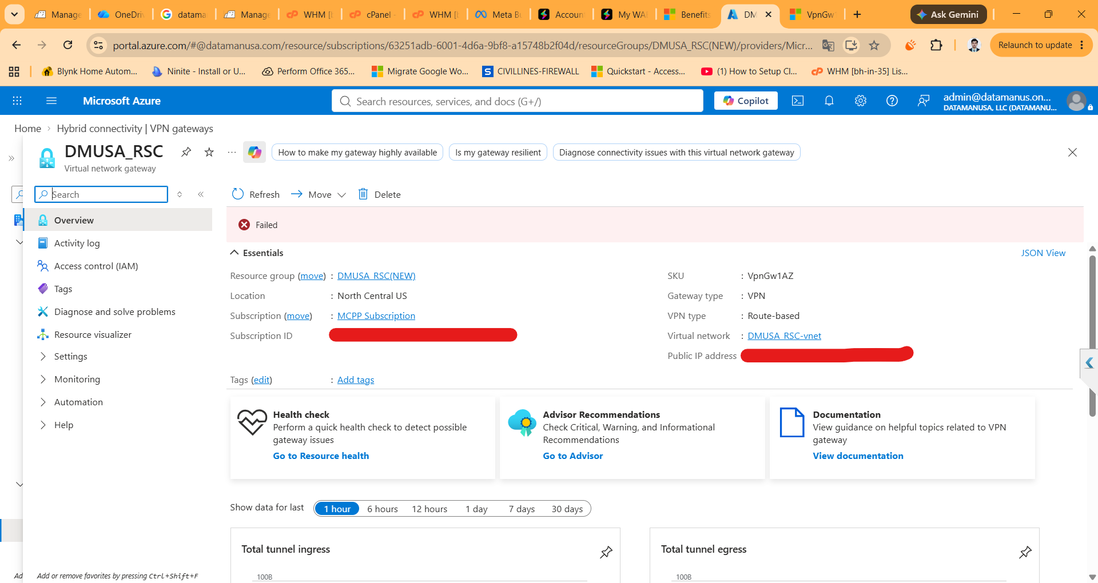Select the 1 day time range

pyautogui.click(x=476, y=509)
